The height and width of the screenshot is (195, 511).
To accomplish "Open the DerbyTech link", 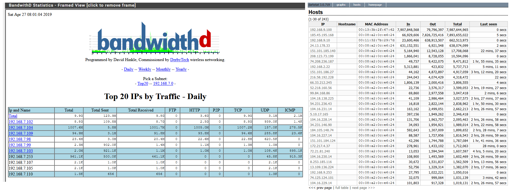I will (179, 60).
